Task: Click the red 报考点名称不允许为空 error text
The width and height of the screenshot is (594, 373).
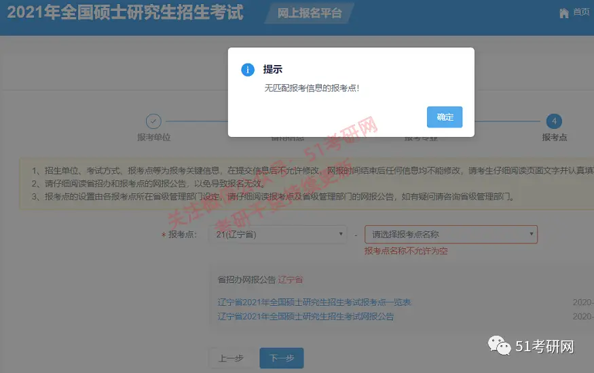Action: (406, 251)
